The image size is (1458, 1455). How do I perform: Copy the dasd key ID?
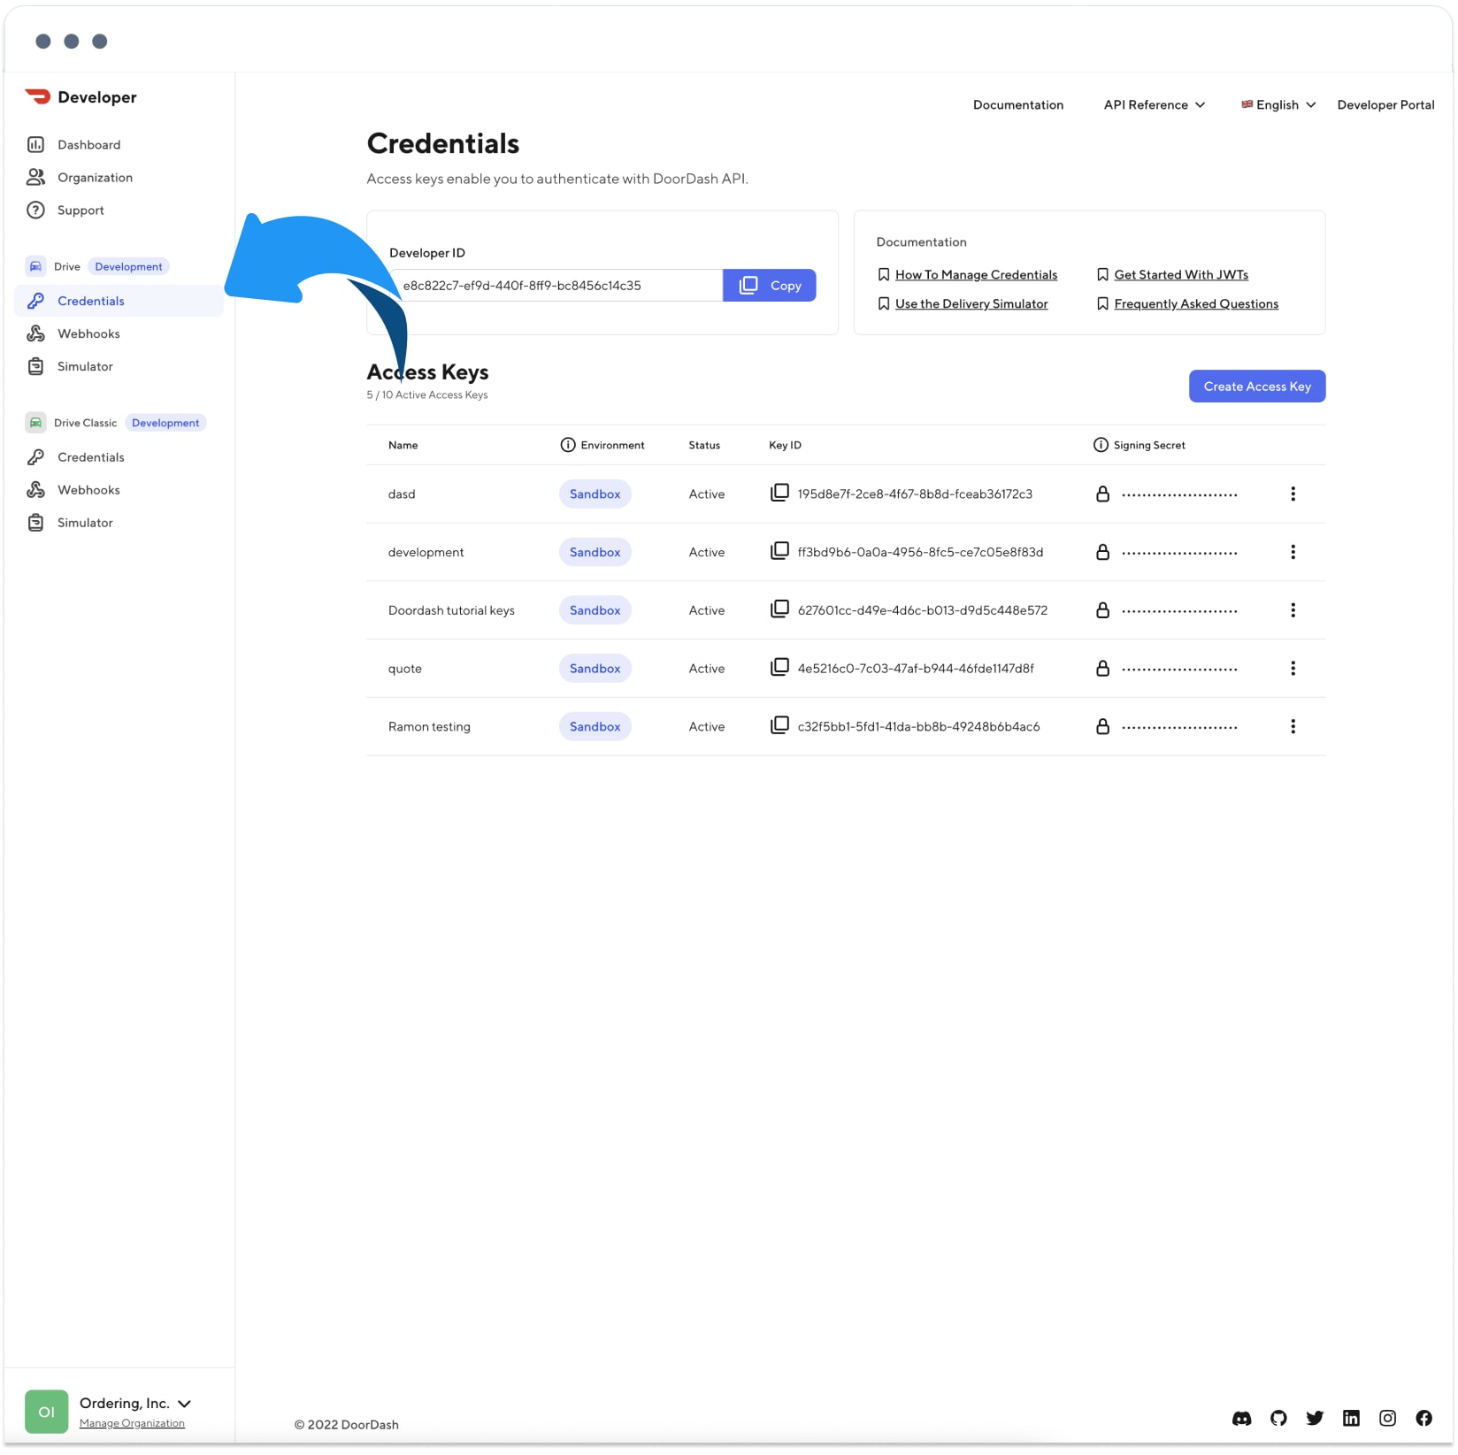[779, 493]
